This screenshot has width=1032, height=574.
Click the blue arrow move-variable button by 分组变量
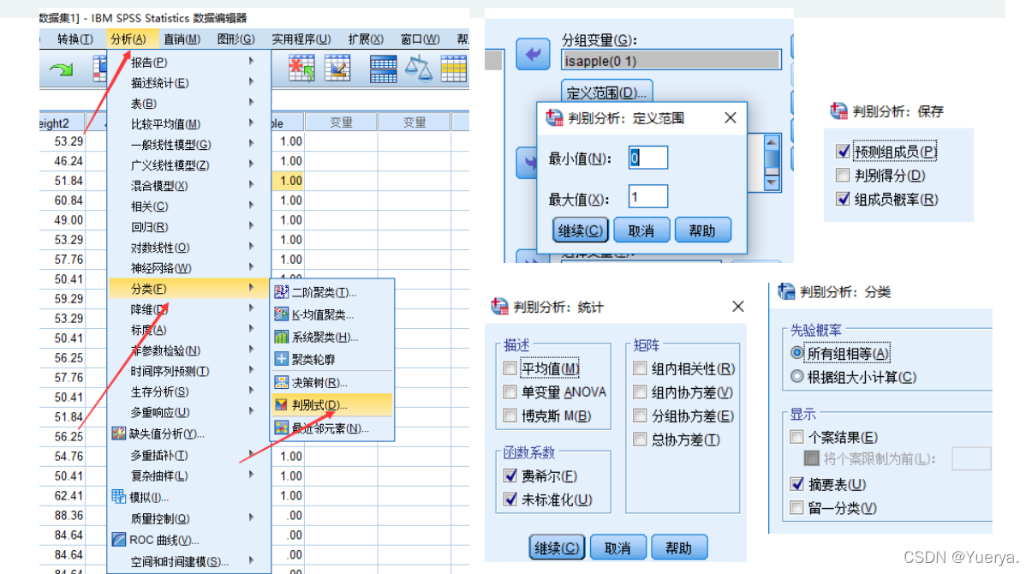(533, 55)
